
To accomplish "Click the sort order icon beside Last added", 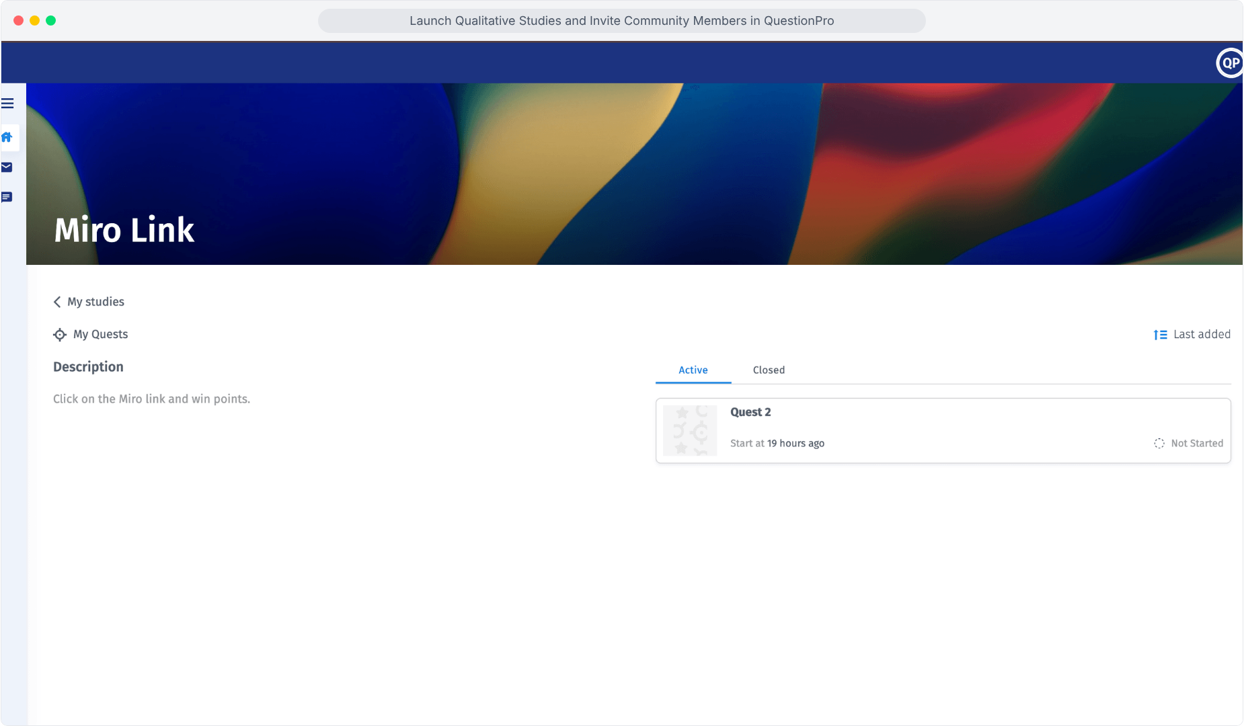I will pyautogui.click(x=1160, y=335).
